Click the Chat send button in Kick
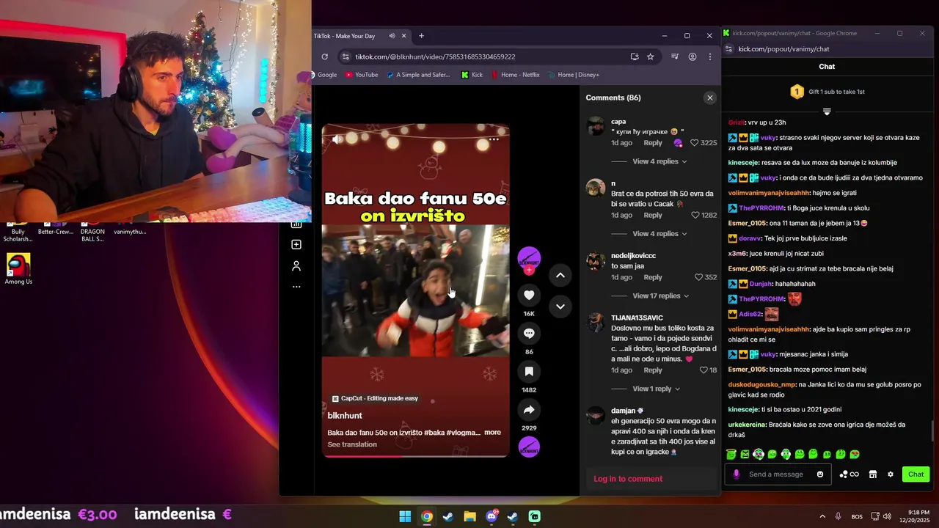The image size is (939, 528). (x=916, y=474)
